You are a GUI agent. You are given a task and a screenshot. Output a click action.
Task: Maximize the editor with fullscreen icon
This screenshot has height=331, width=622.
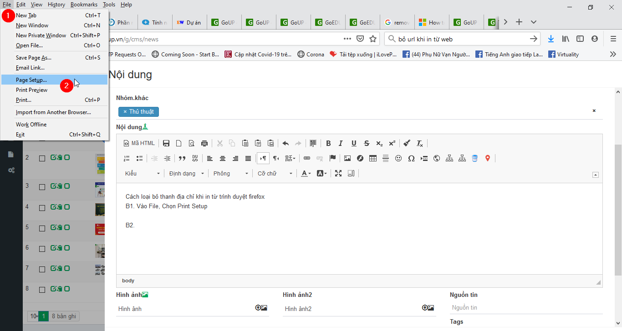(x=338, y=173)
